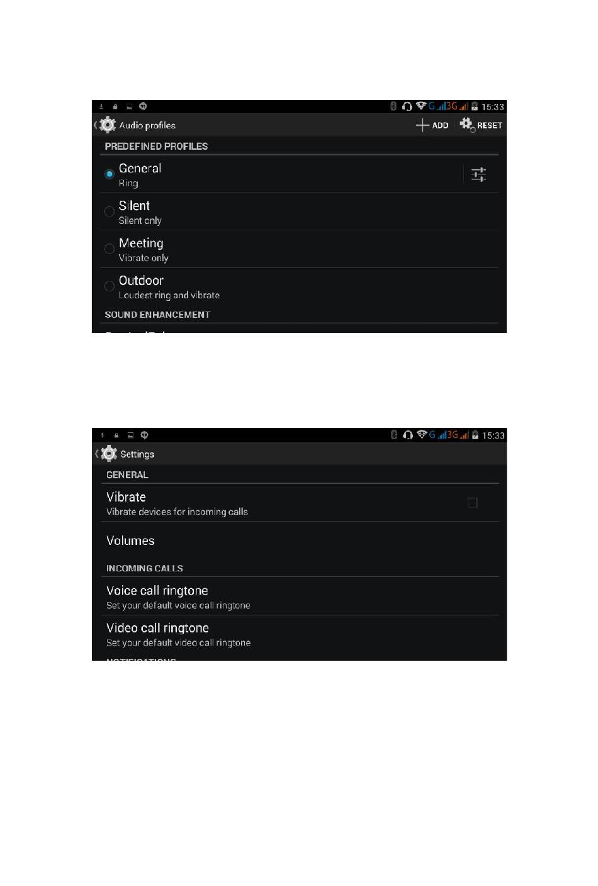
Task: Tap battery icon in top status bar
Action: coord(475,106)
